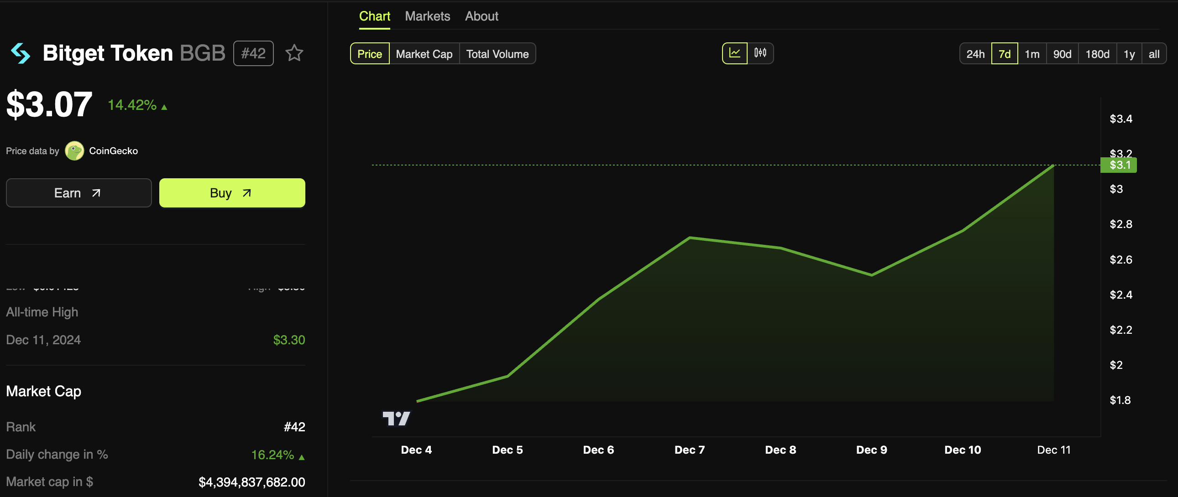
Task: Set chart range to all
Action: [1153, 54]
